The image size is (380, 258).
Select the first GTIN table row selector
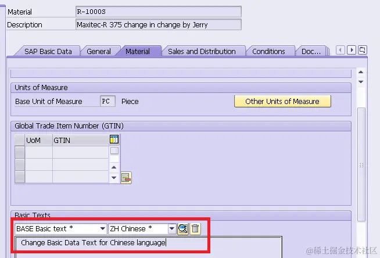20,152
